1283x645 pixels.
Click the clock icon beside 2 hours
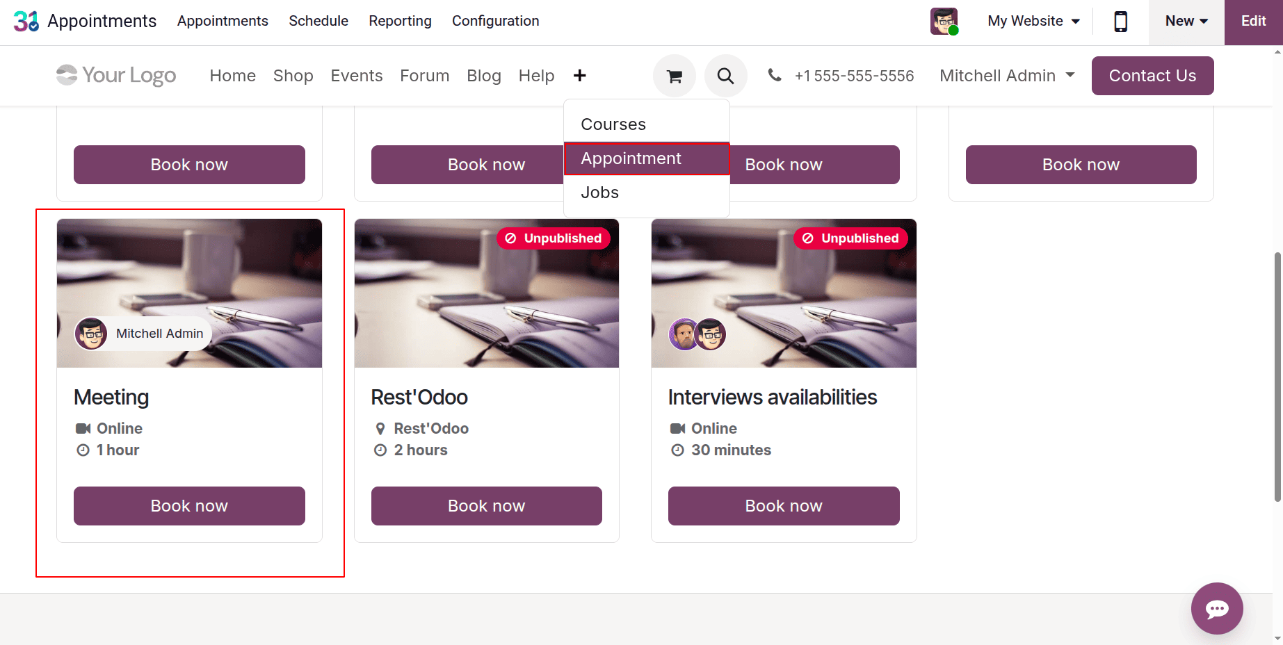pos(380,450)
